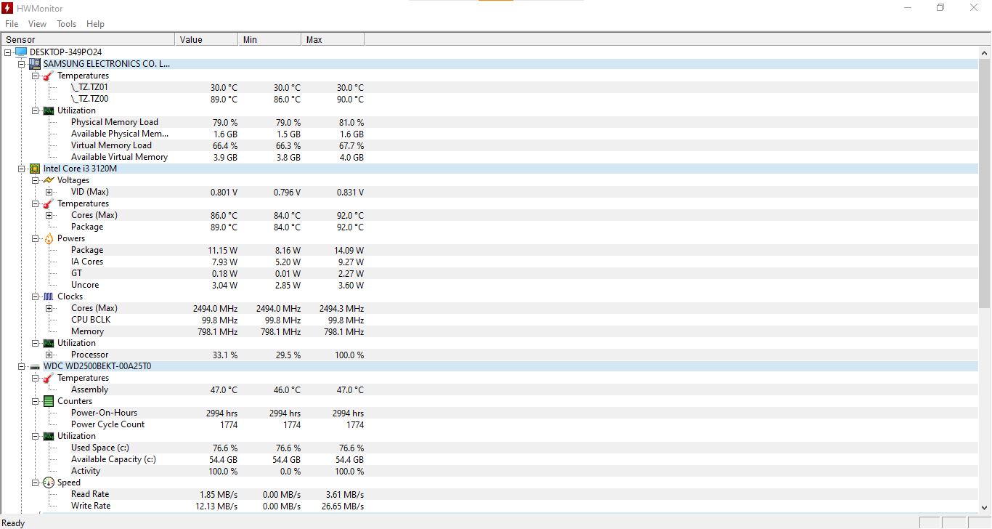Click the Speed gauge icon under WDC drive
Screen dimensions: 992x529
point(48,482)
